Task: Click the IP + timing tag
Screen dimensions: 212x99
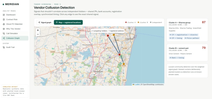Action: pos(176,38)
